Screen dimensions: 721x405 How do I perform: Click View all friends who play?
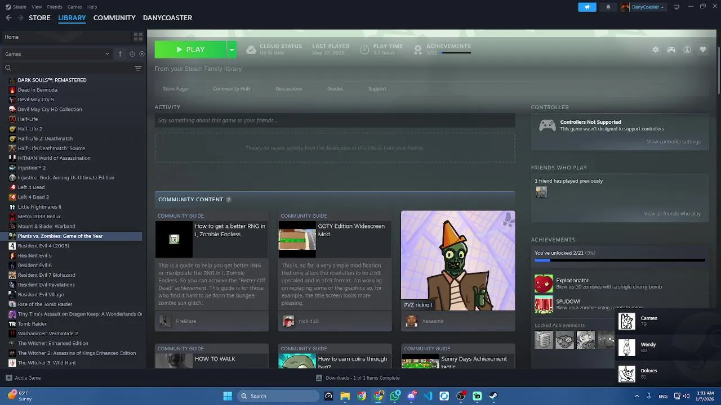pos(673,214)
